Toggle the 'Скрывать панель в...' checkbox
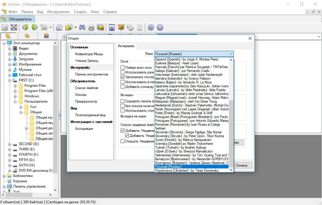Screen dimensions: 322x205 123,101
